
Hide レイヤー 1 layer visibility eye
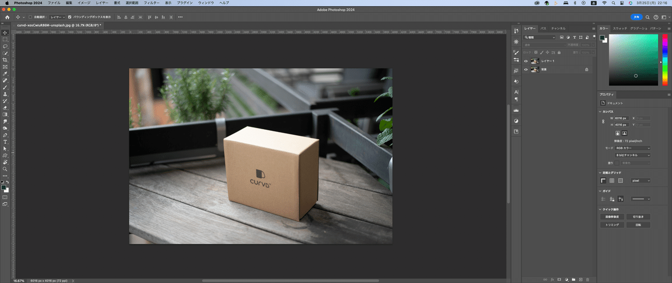(526, 61)
